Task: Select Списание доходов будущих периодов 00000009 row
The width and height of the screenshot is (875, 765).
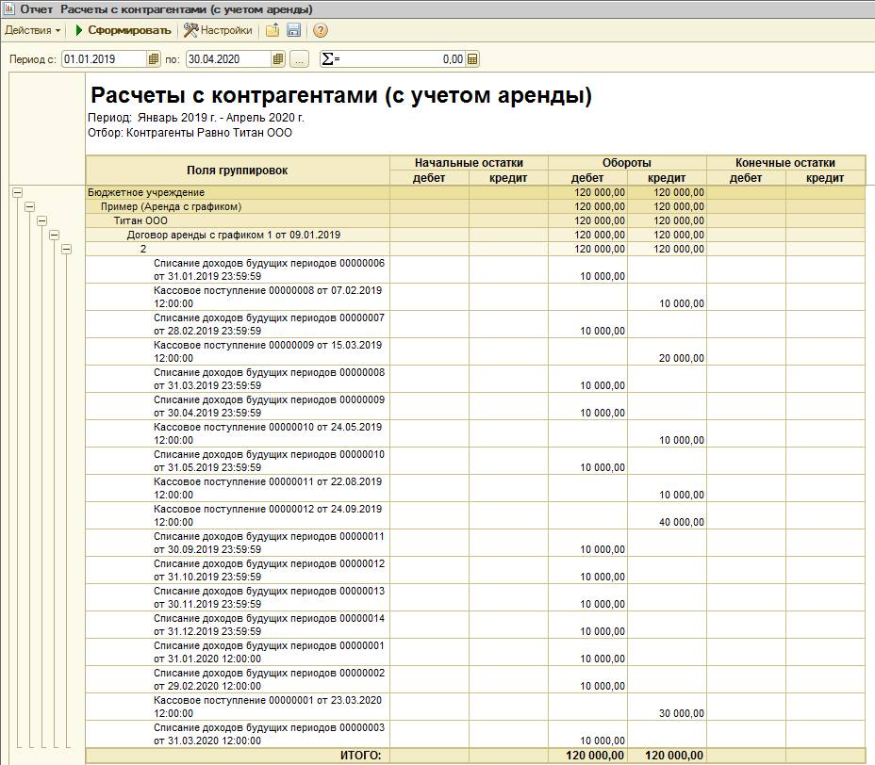Action: click(475, 406)
